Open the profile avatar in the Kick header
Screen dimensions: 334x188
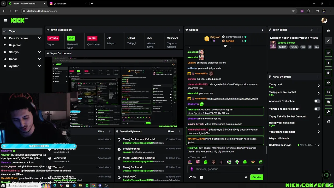click(324, 20)
